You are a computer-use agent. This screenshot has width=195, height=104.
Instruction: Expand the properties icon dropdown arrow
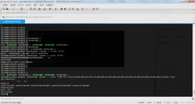pos(24,9)
